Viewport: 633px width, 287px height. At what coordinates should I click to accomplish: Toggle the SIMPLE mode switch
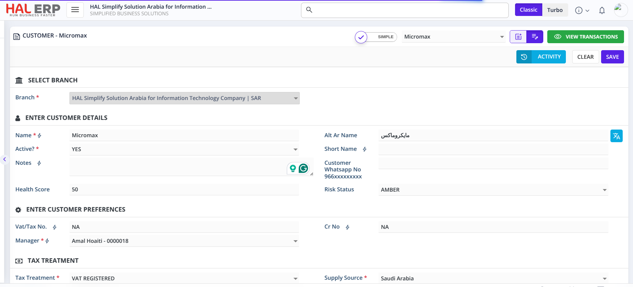tap(375, 37)
